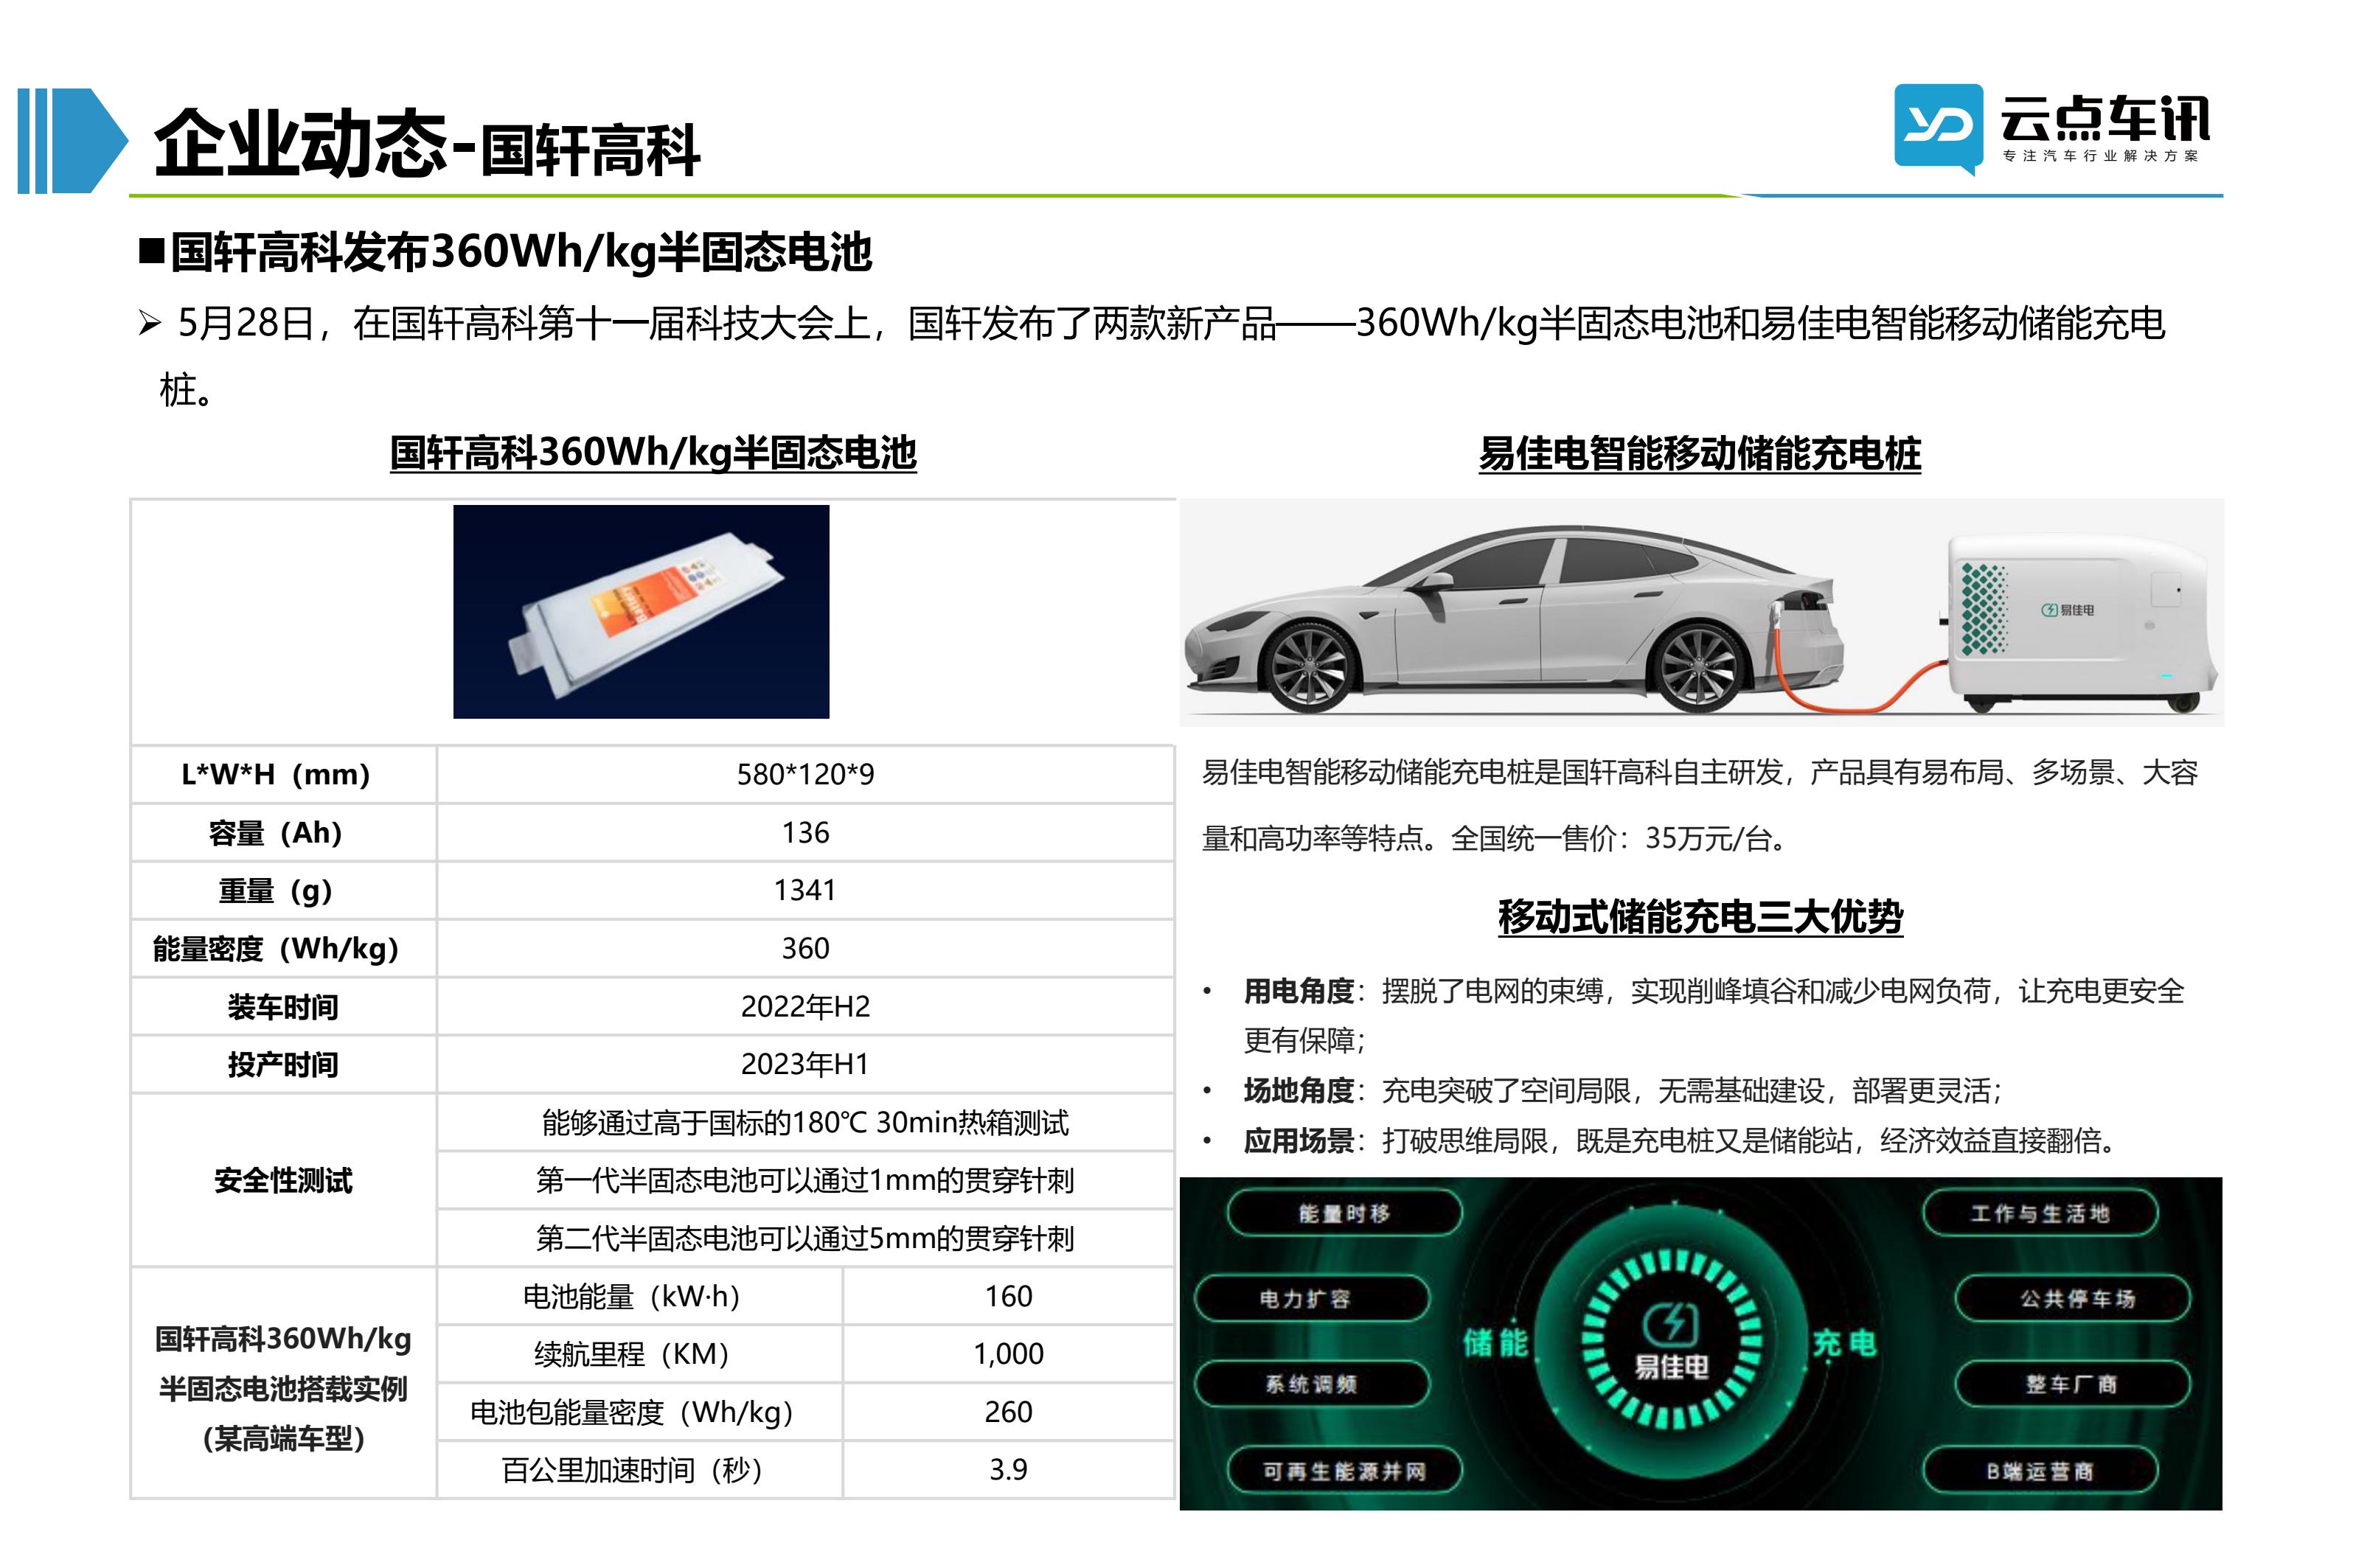
Task: Click the 储能 label in diagram
Action: click(1495, 1342)
